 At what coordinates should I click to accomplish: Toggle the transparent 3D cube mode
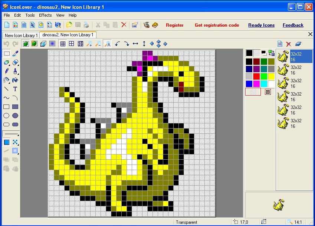point(43,44)
